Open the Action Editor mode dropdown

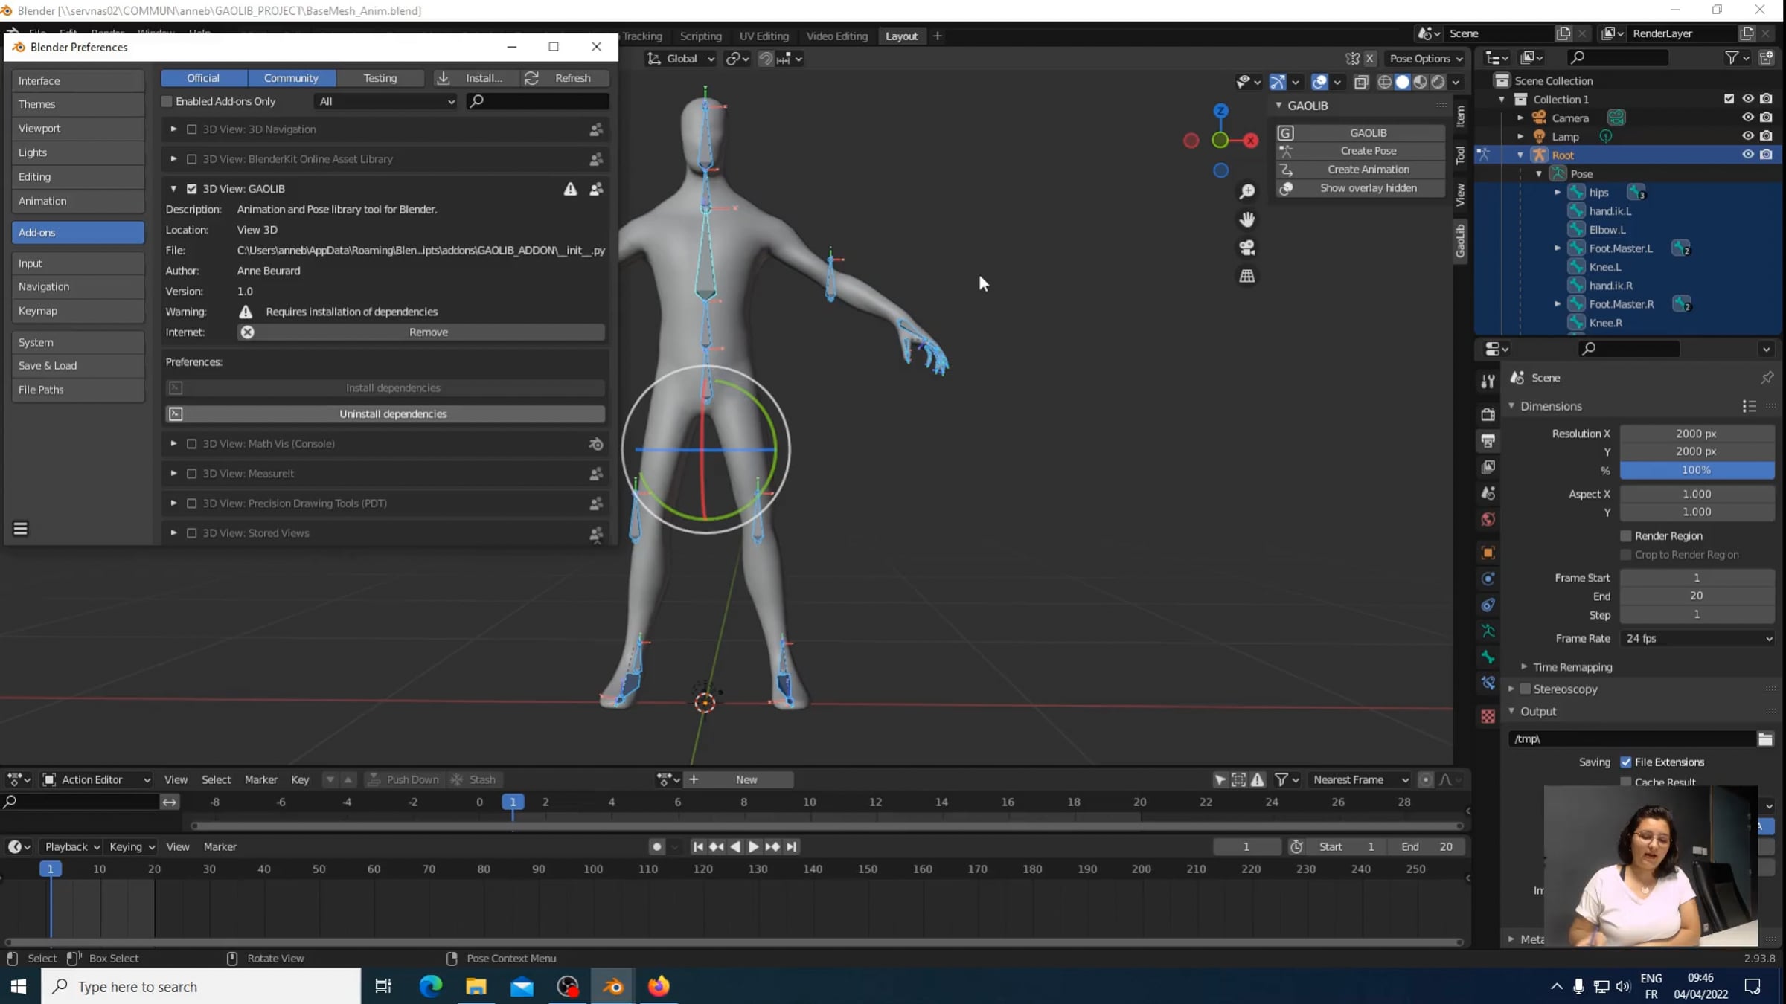(x=97, y=779)
